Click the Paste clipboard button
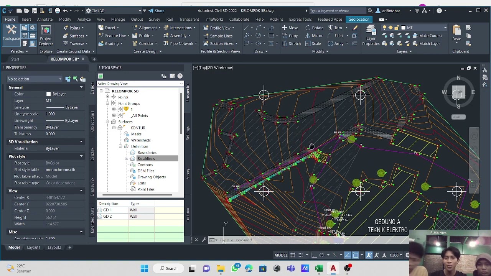Image resolution: width=491 pixels, height=276 pixels. pyautogui.click(x=456, y=34)
